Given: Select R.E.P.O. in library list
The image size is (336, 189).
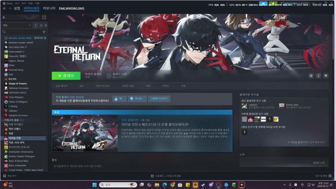Looking at the screenshot, I should (13, 79).
